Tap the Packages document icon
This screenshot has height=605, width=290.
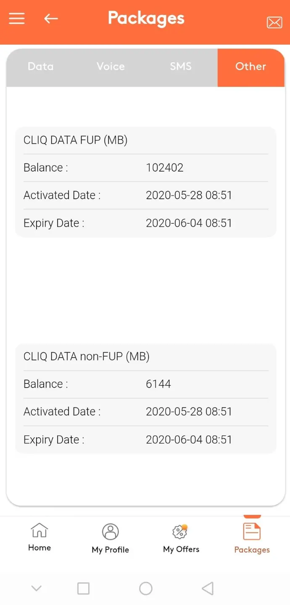(x=252, y=532)
